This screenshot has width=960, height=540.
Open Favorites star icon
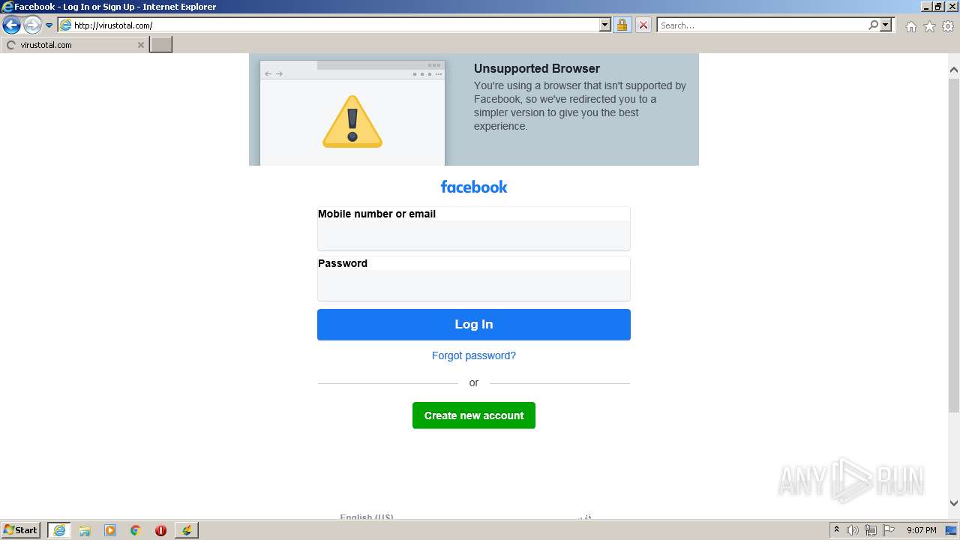(x=929, y=26)
